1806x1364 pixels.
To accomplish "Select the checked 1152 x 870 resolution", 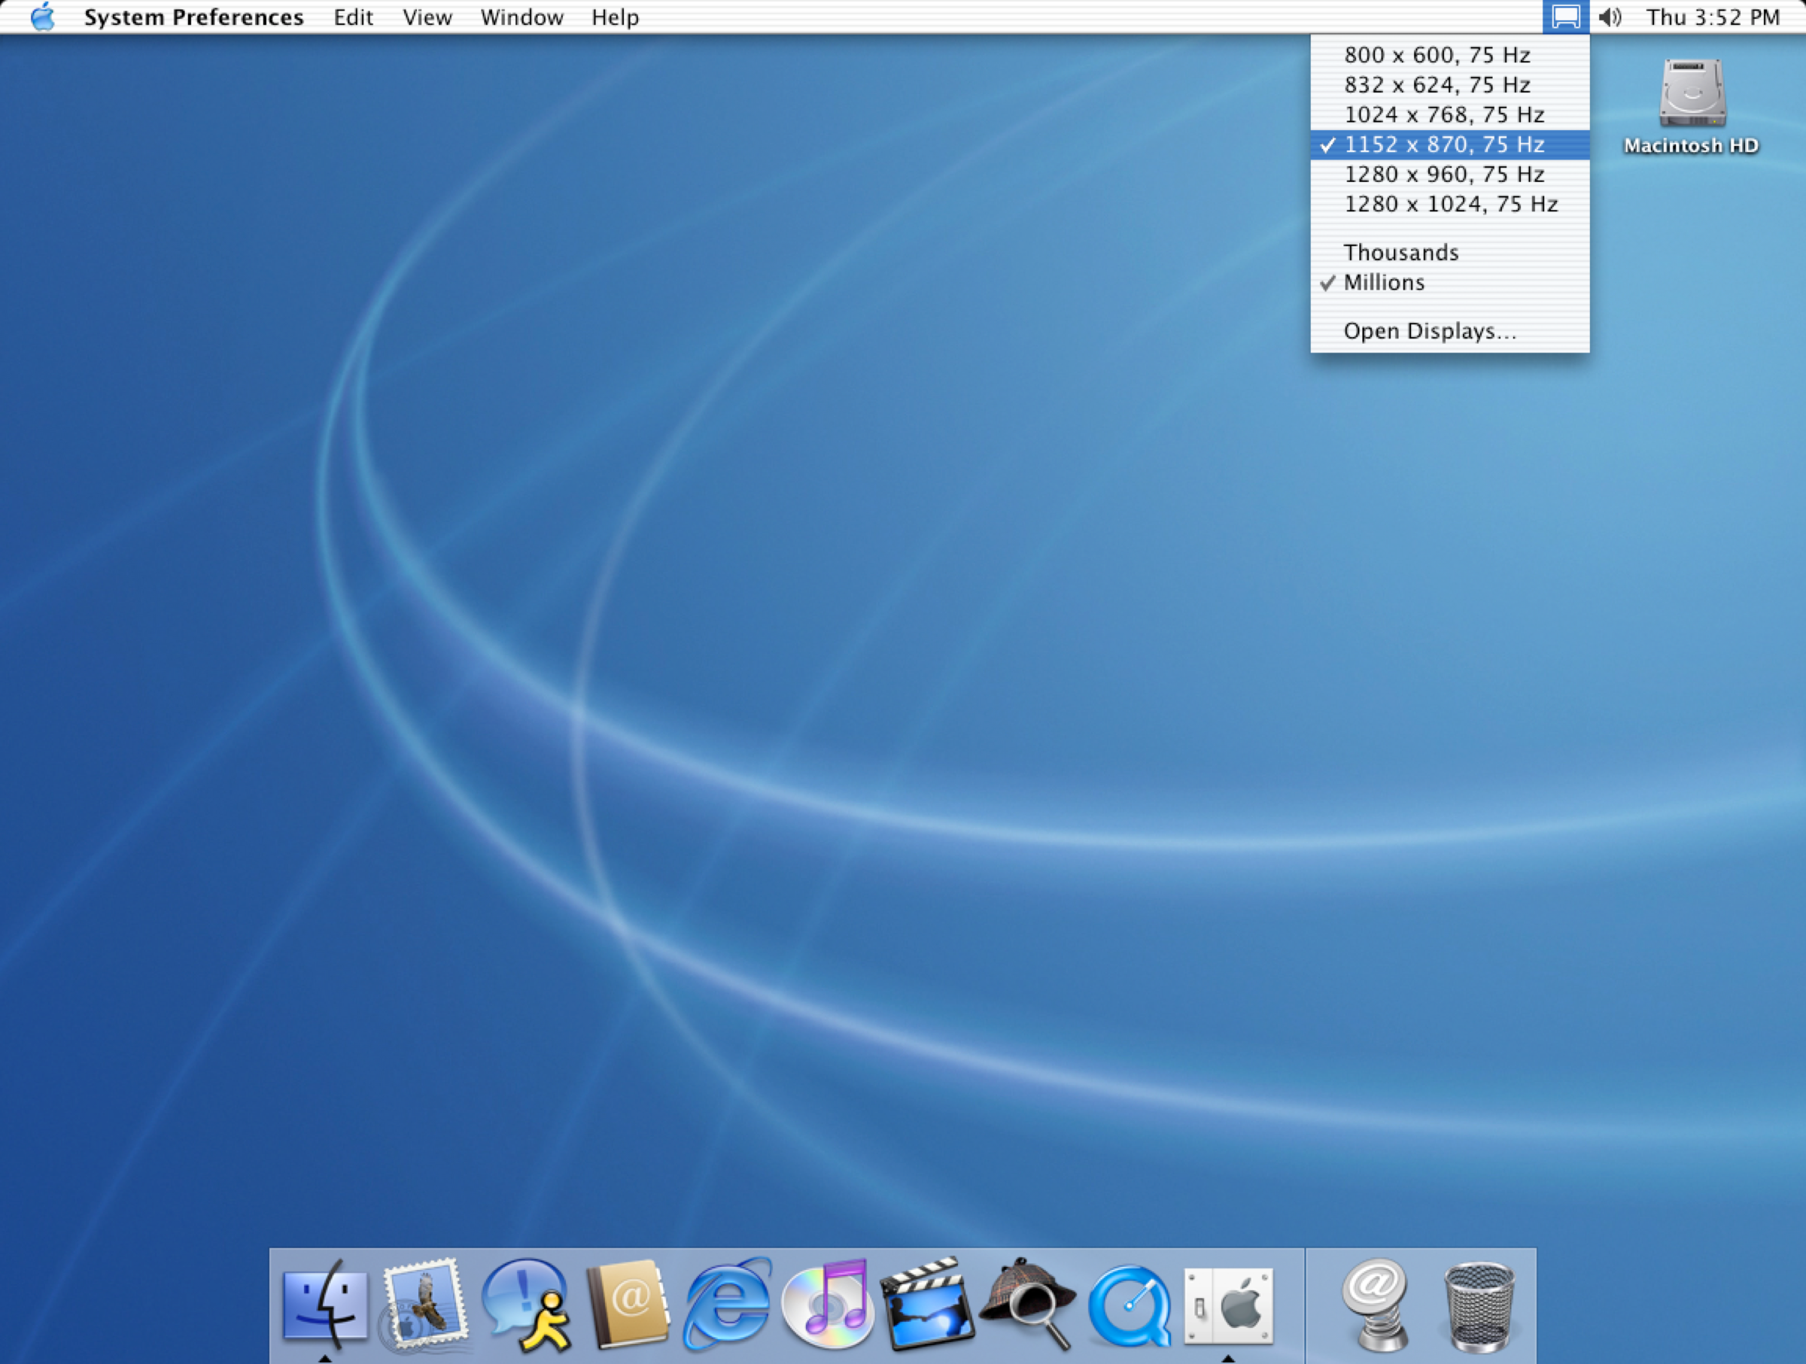I will [x=1443, y=144].
